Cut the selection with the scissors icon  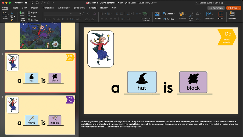(12, 13)
